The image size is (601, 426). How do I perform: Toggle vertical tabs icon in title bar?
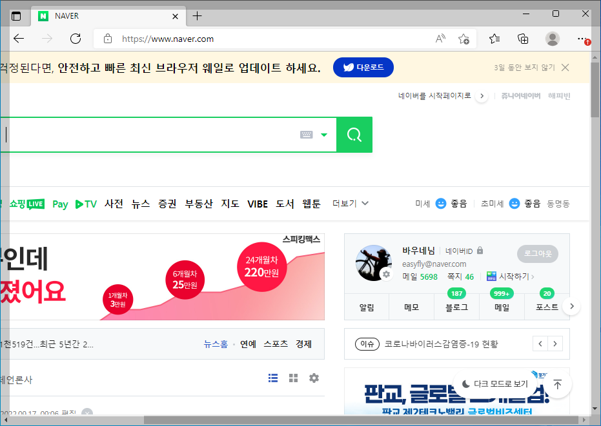click(x=16, y=16)
